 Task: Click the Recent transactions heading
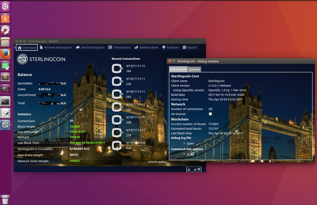click(126, 59)
